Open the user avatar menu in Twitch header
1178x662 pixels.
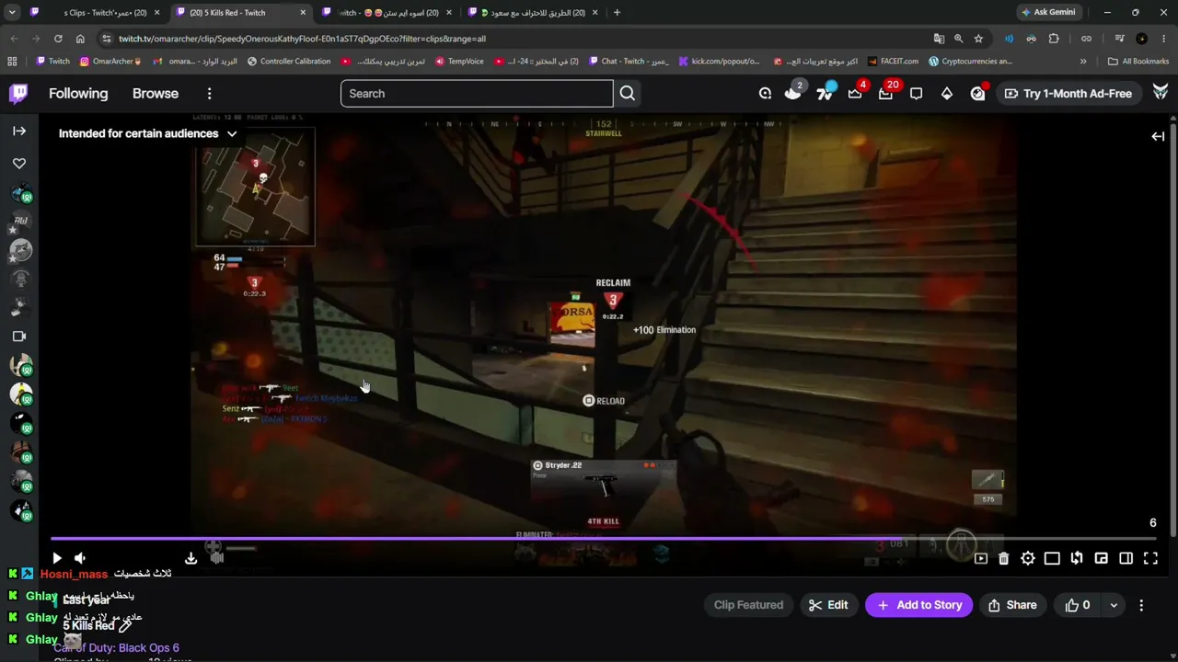tap(1161, 93)
